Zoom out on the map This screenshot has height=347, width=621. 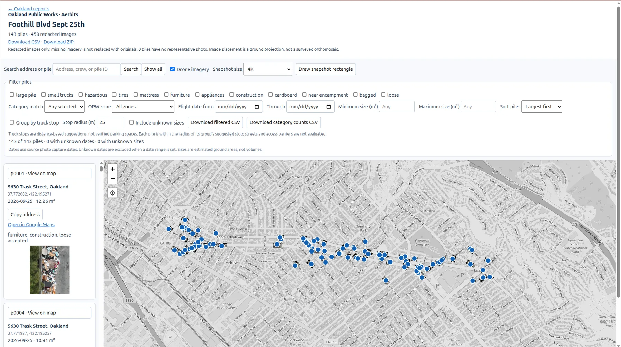point(112,179)
